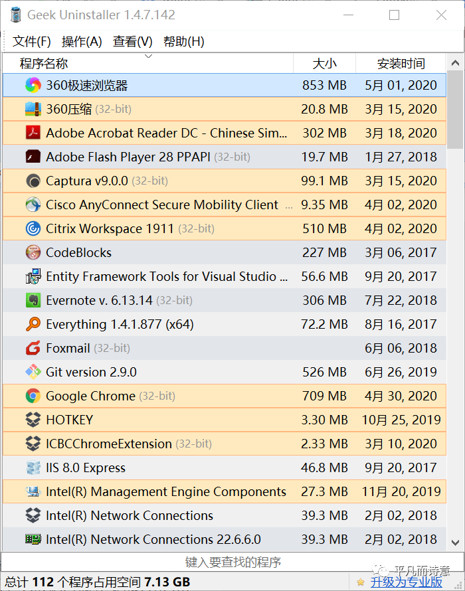Viewport: 465px width, 591px height.
Task: Click the Foxmail red icon
Action: tap(33, 348)
